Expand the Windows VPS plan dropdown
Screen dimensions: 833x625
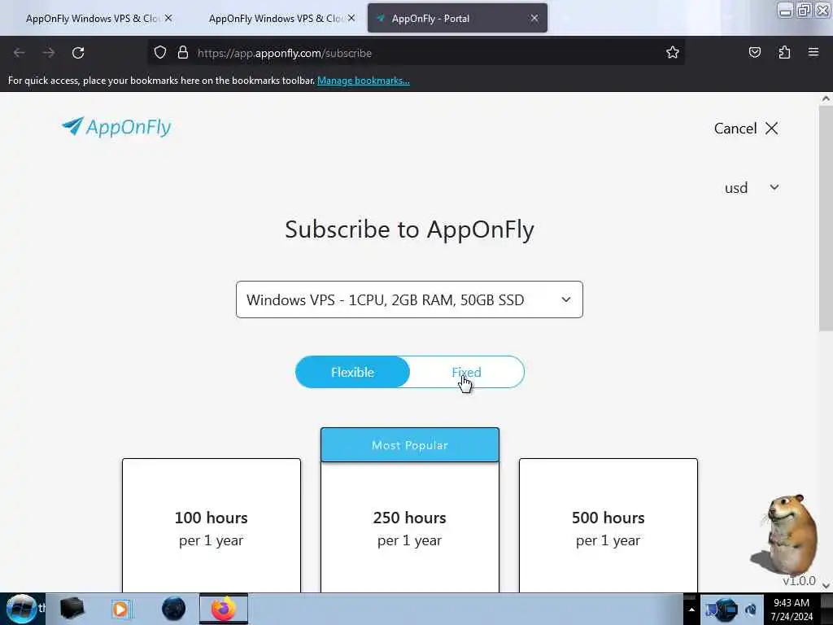409,299
